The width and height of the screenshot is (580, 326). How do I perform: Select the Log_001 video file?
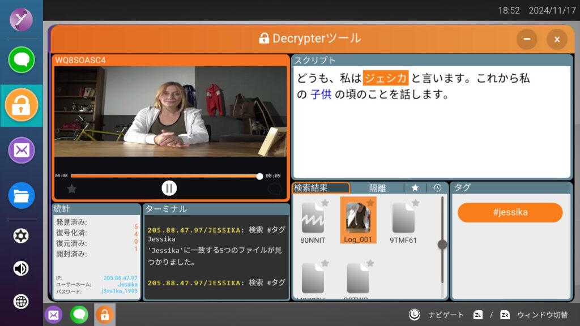click(x=358, y=220)
